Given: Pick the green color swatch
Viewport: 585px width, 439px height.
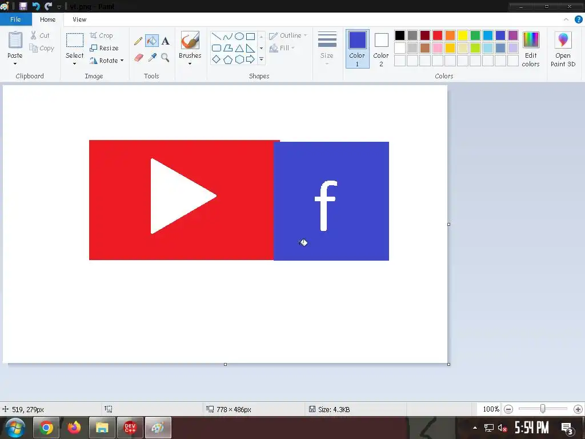Looking at the screenshot, I should [x=475, y=35].
